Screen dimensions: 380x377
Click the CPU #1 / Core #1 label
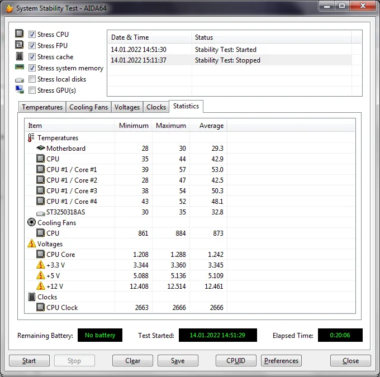(x=72, y=170)
